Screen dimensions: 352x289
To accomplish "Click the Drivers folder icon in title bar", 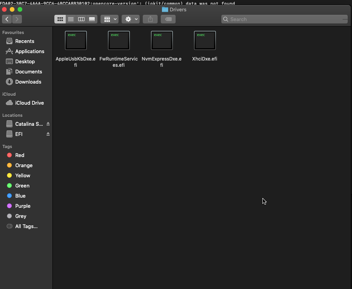I will [x=165, y=9].
